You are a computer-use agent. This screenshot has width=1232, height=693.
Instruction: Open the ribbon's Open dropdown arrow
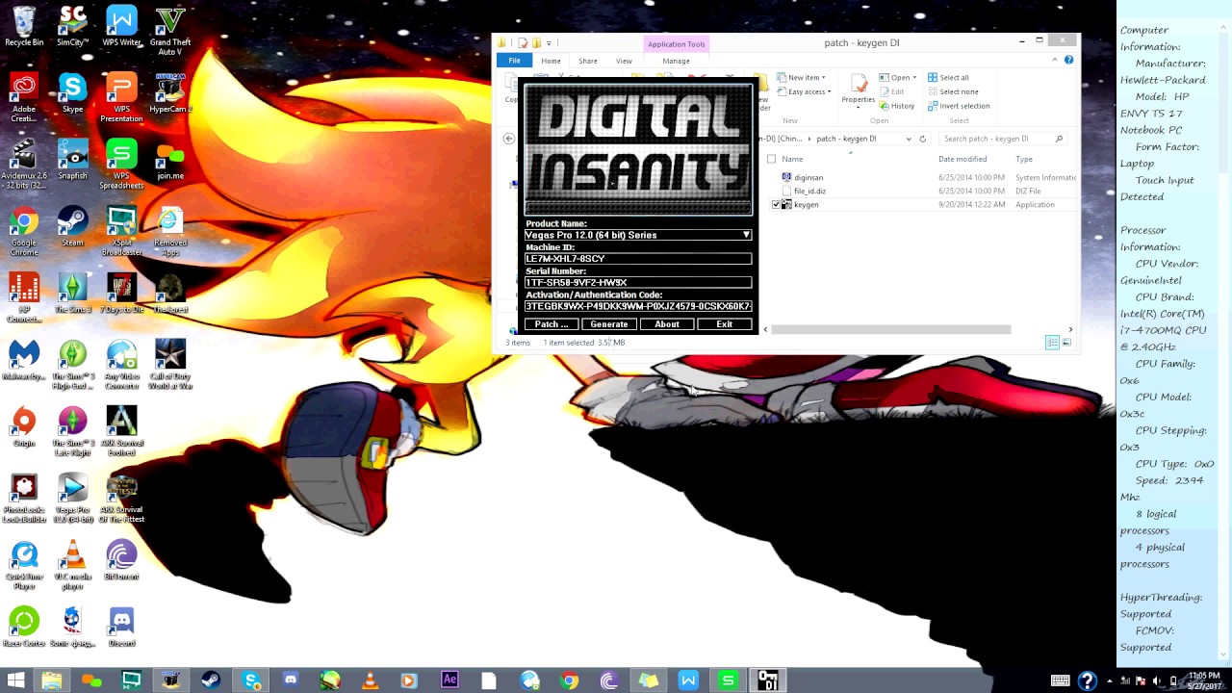pyautogui.click(x=914, y=77)
